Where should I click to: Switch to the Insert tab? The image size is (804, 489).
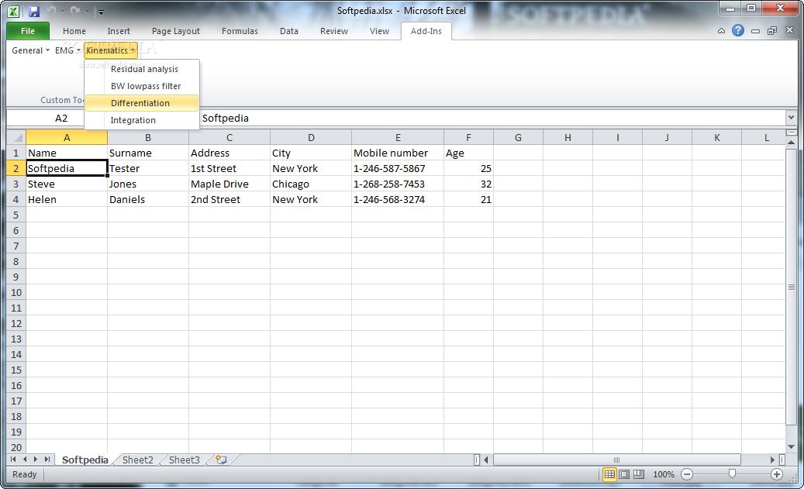coord(119,31)
